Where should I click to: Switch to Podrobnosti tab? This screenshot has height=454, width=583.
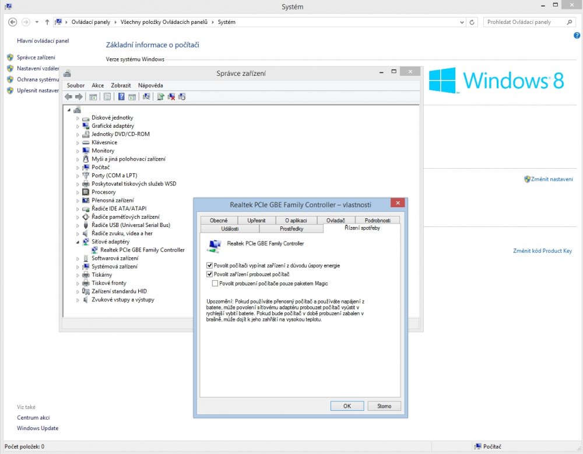pyautogui.click(x=377, y=221)
